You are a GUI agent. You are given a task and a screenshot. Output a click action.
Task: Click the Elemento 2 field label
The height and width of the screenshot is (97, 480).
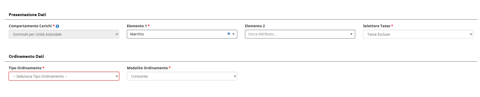click(x=255, y=26)
